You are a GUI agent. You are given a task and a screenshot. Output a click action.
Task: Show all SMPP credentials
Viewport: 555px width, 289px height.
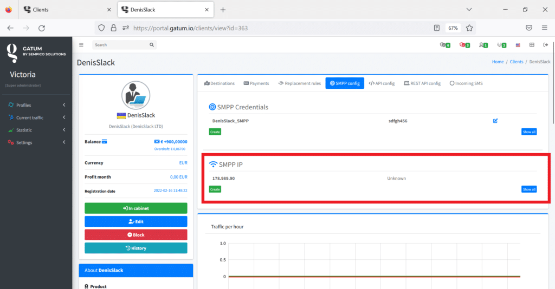(x=529, y=132)
